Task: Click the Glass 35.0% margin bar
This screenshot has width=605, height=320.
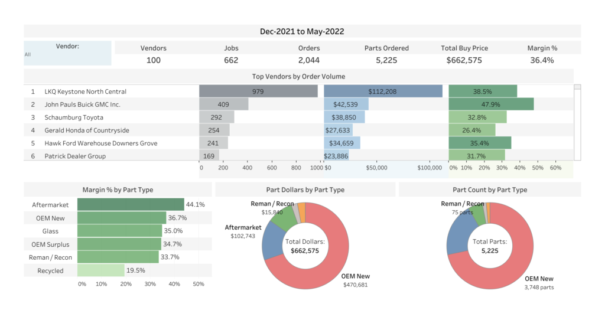Action: (119, 231)
